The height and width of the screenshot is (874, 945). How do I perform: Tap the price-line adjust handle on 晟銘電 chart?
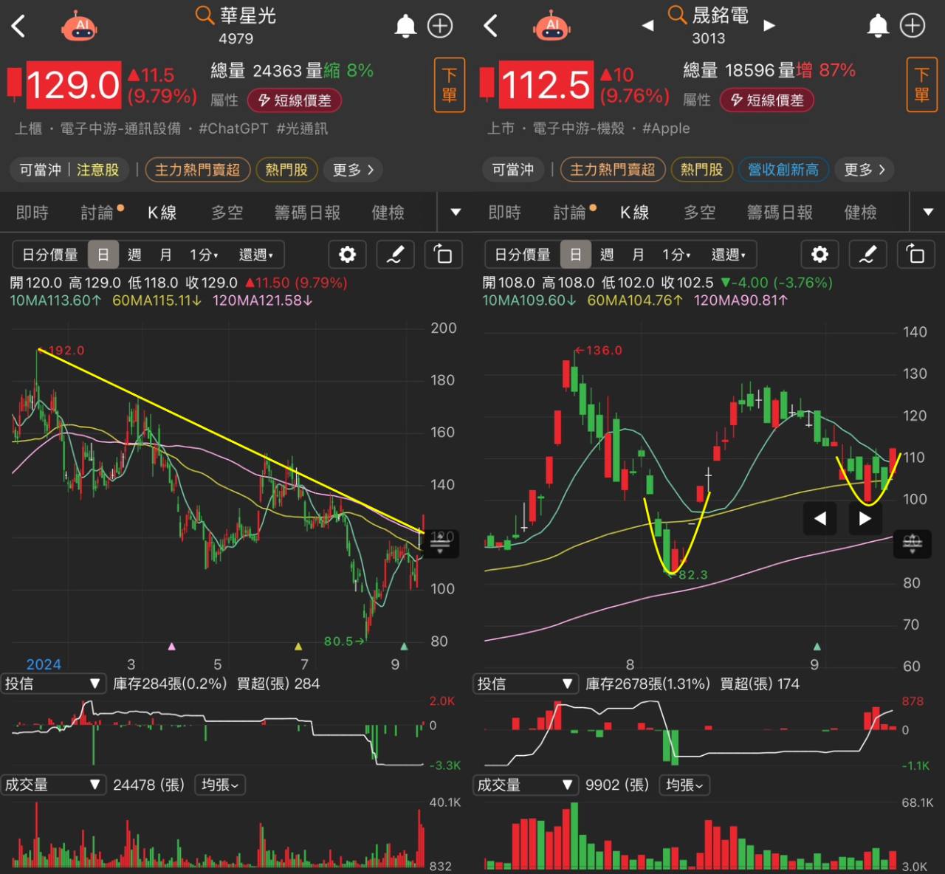click(913, 544)
